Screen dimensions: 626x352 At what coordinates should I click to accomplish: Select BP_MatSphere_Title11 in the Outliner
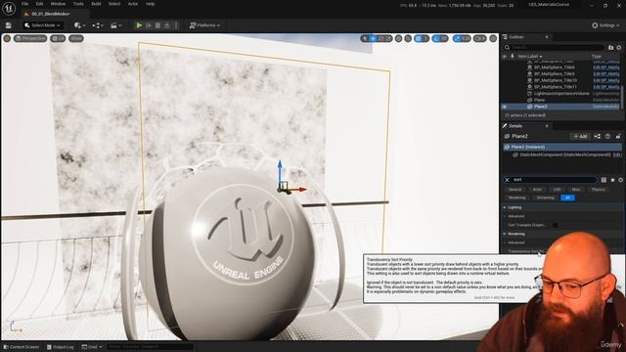pyautogui.click(x=556, y=87)
